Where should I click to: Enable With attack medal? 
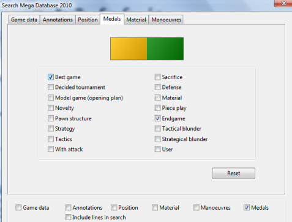tap(51, 149)
